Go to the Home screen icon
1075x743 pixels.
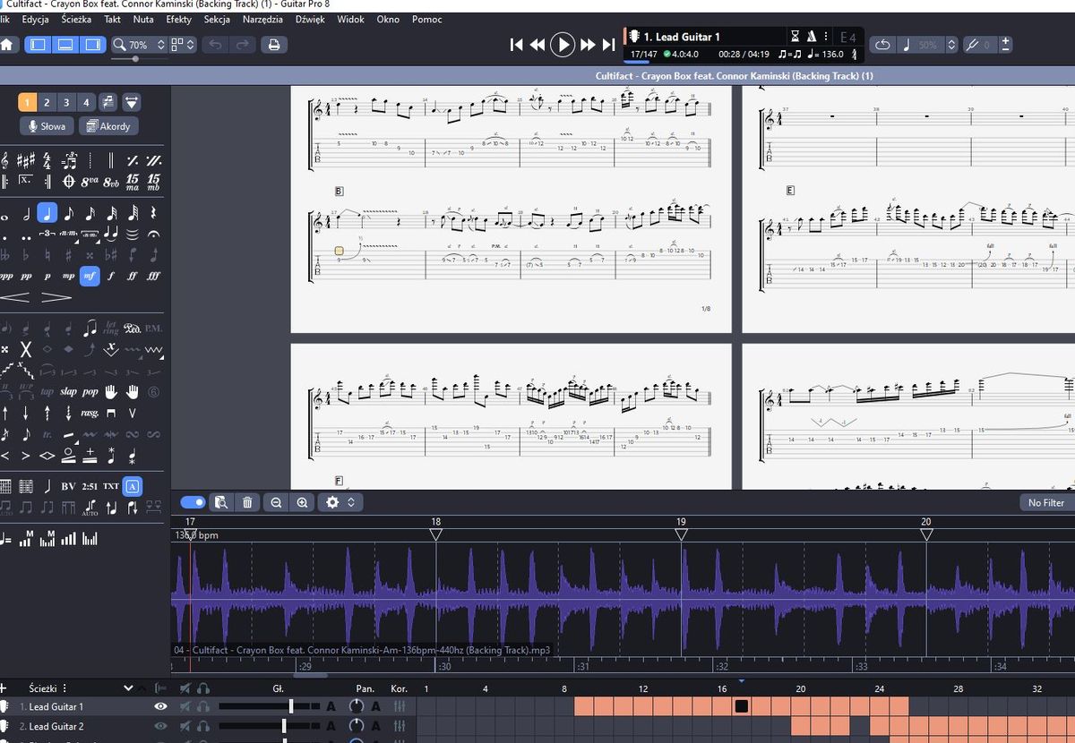(x=7, y=44)
